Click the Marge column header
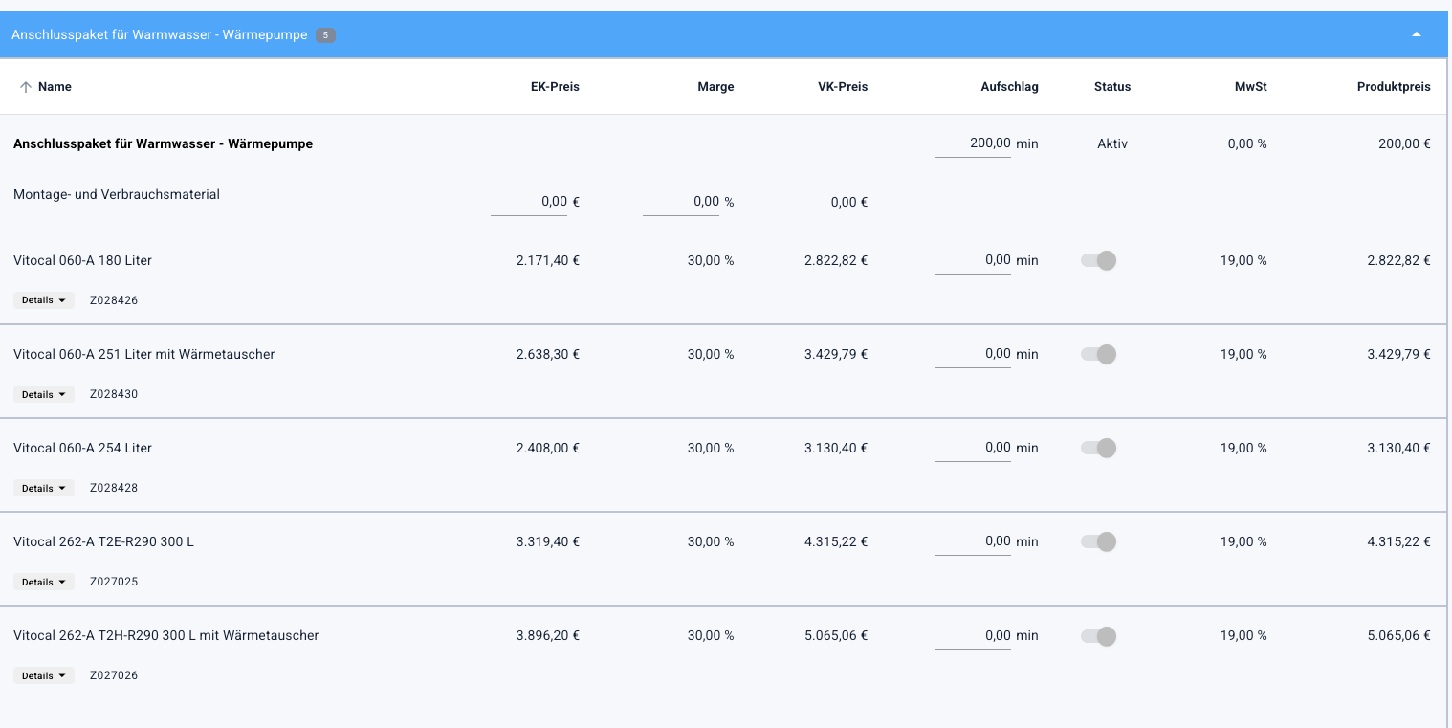Screen dimensions: 1452x728 point(715,87)
